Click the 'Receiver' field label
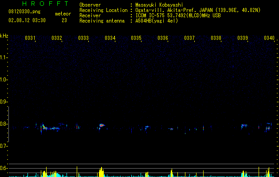279x177 pixels. [90, 15]
